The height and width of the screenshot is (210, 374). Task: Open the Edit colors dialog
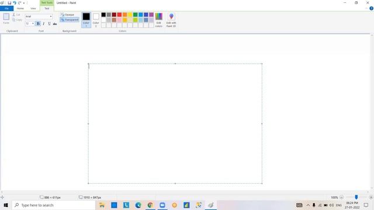pos(159,20)
